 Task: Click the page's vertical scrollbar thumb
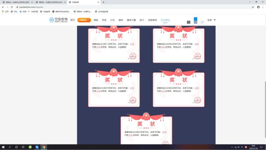pos(265,109)
